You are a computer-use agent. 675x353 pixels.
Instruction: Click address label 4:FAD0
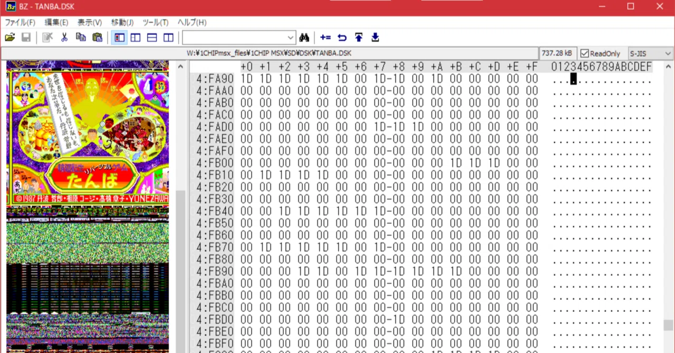click(214, 127)
